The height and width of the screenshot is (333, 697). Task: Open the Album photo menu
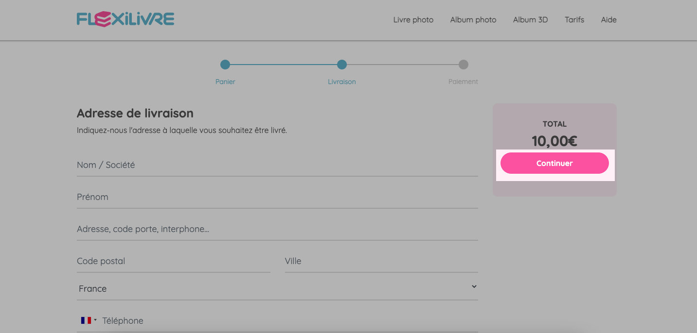tap(473, 20)
